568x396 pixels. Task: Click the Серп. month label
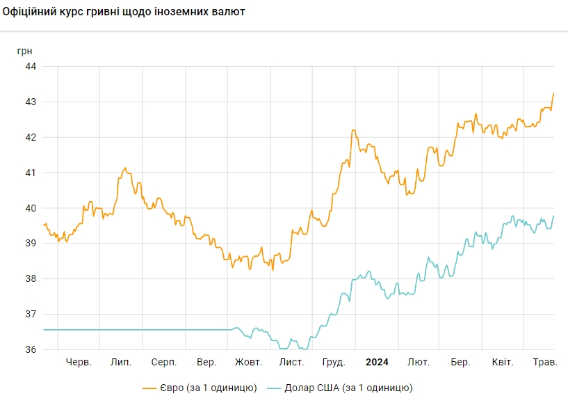(x=163, y=362)
